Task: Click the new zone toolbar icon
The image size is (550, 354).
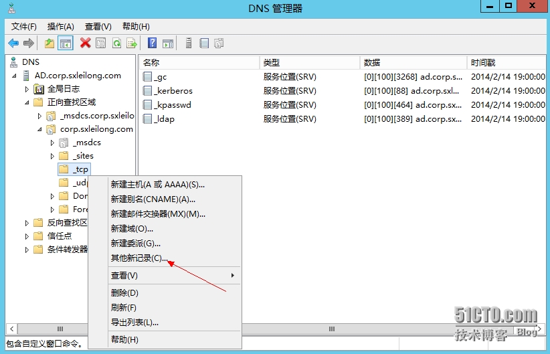Action: (219, 43)
